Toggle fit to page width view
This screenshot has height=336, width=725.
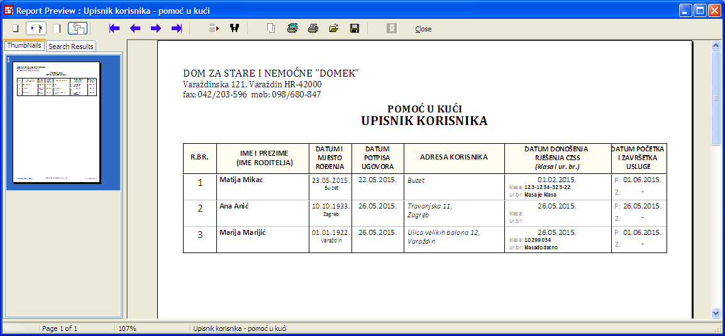point(36,28)
